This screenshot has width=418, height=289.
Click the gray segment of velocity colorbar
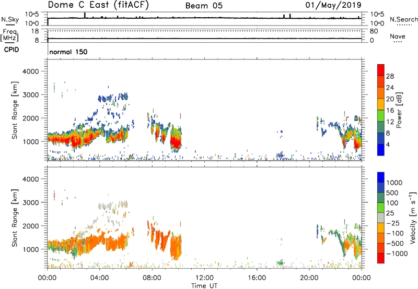(x=381, y=218)
